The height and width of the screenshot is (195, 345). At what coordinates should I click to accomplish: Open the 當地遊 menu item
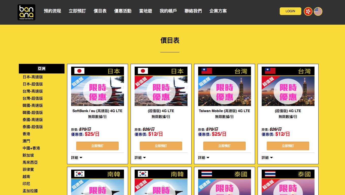point(146,11)
